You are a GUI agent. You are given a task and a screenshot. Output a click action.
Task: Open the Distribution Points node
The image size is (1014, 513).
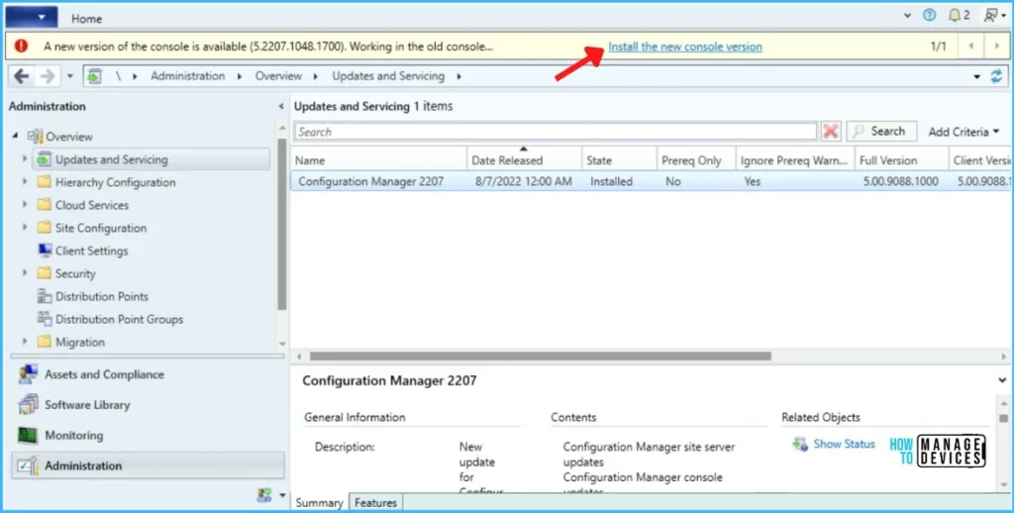[102, 296]
